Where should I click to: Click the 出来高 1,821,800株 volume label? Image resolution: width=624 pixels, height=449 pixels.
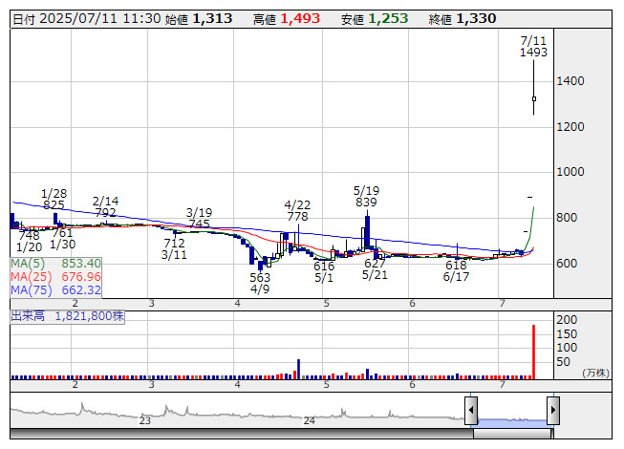tap(67, 316)
